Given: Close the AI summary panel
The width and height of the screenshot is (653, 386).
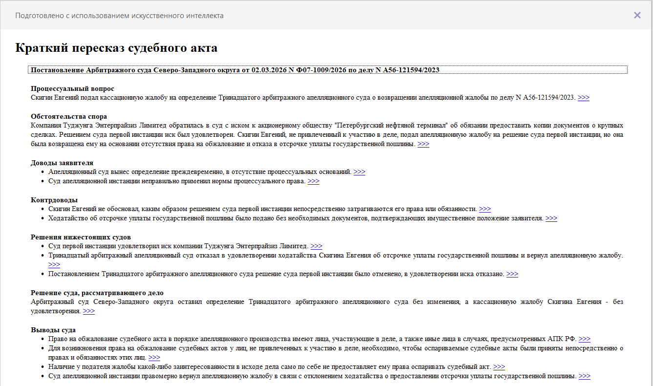Looking at the screenshot, I should [x=637, y=15].
